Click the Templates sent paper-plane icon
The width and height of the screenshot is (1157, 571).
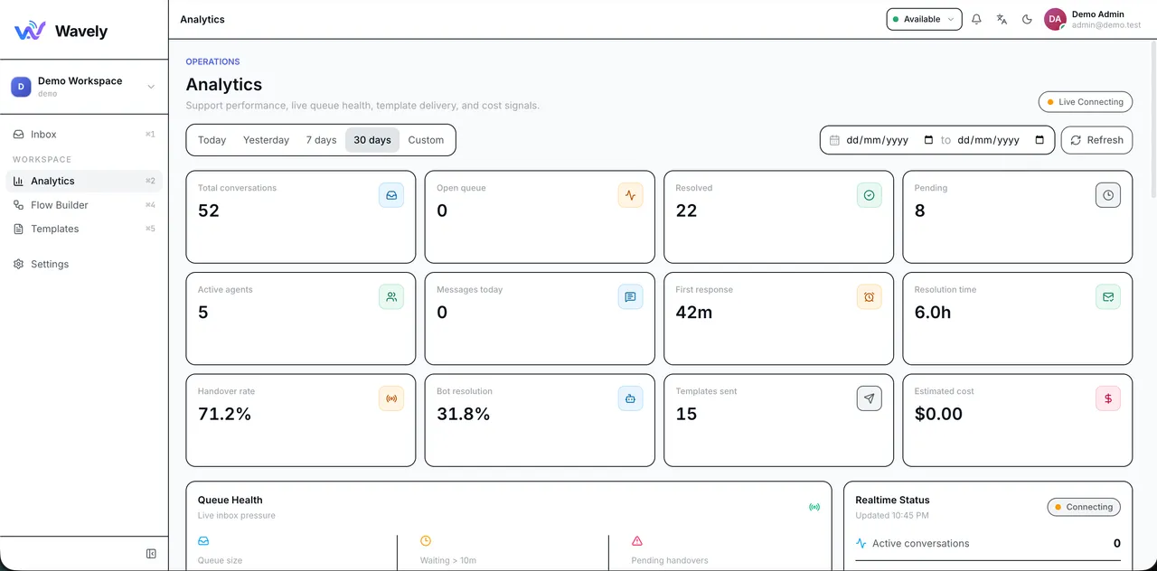[869, 398]
